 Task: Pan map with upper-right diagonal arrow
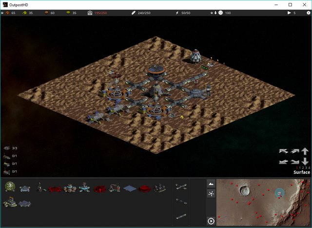(x=294, y=151)
